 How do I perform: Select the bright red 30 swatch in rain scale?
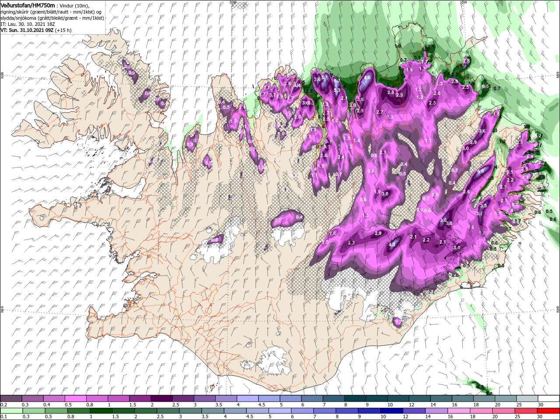[549, 411]
